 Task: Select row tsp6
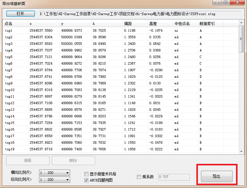click(x=121, y=63)
